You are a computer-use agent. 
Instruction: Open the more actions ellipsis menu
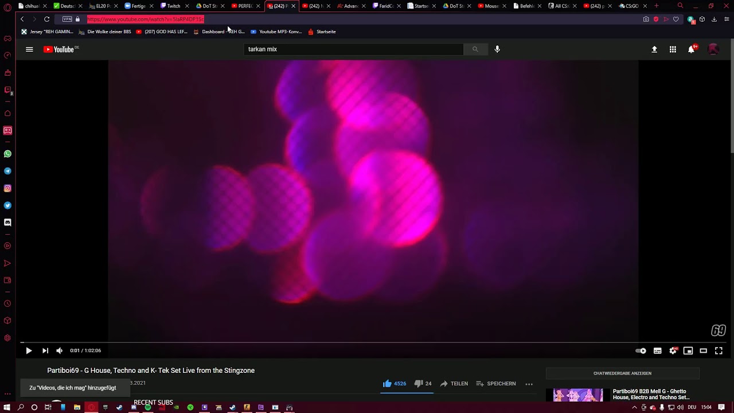(529, 384)
